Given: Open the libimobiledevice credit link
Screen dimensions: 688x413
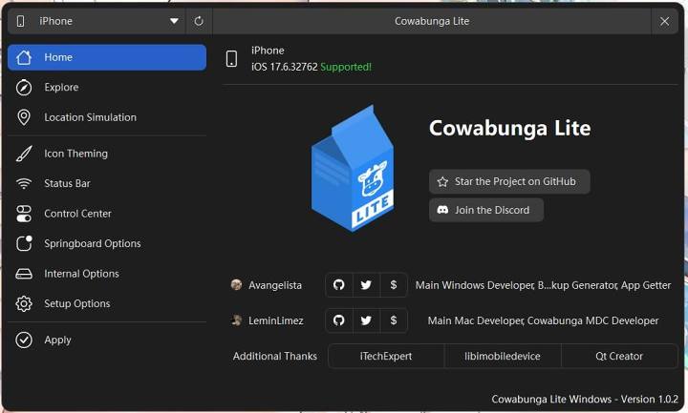Looking at the screenshot, I should (503, 356).
